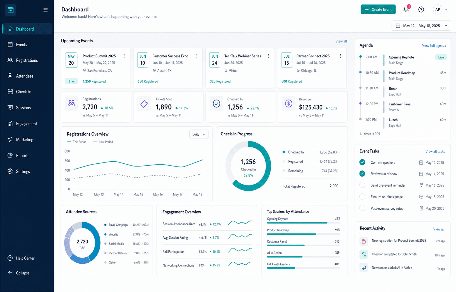Screen dimensions: 456x292
Task: Click the Checked In checkmark stat icon
Action: coord(216,103)
